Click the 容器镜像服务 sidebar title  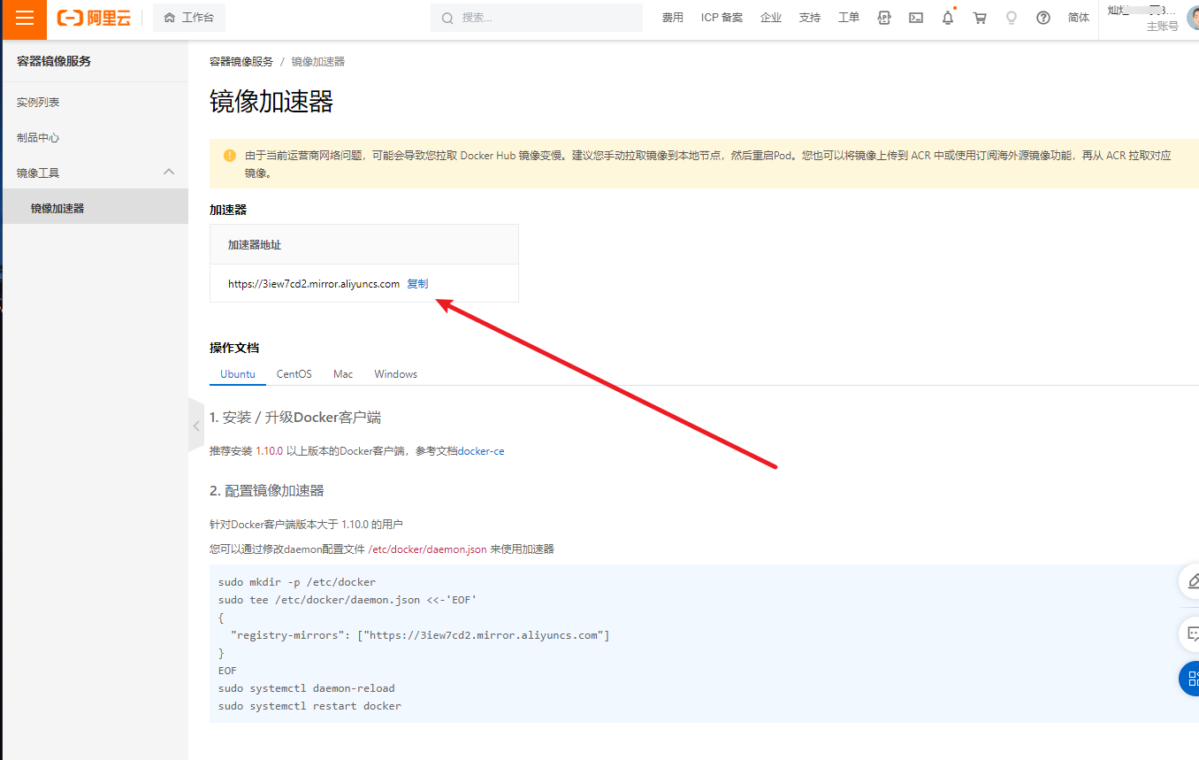tap(54, 61)
